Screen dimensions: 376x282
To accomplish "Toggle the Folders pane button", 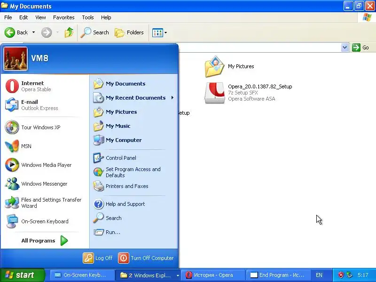I will 129,32.
